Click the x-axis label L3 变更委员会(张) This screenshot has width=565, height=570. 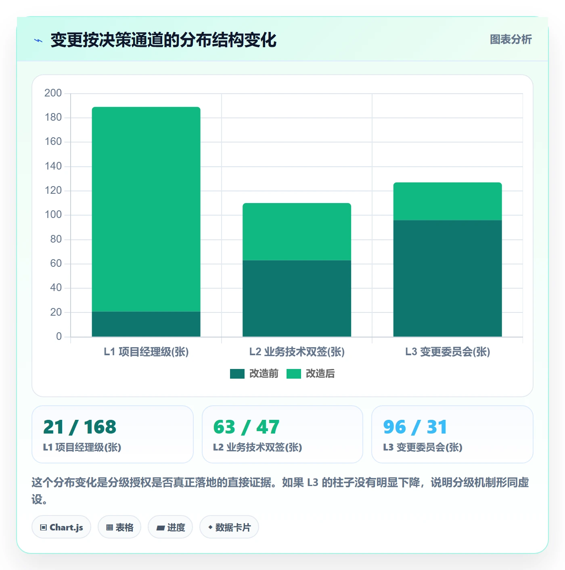click(x=448, y=352)
